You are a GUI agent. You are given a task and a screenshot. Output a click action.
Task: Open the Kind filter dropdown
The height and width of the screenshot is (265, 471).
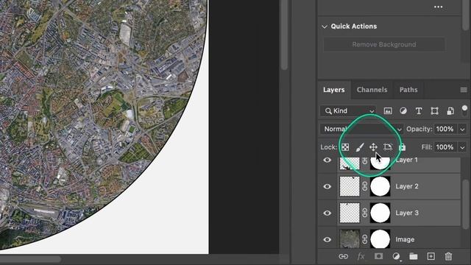(x=348, y=111)
